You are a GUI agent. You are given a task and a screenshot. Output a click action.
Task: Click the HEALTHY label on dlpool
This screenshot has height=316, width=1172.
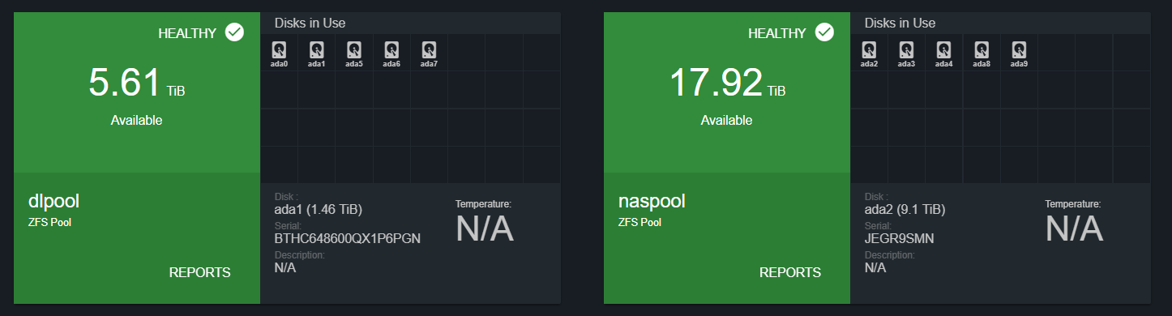(x=187, y=33)
